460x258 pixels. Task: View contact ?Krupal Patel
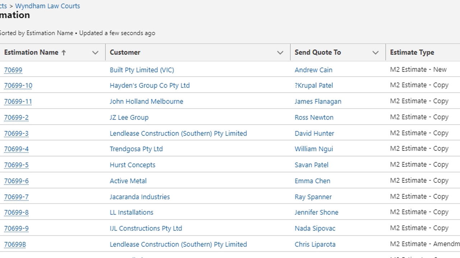(x=314, y=86)
